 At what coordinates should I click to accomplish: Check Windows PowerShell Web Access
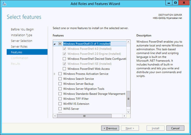64,69
